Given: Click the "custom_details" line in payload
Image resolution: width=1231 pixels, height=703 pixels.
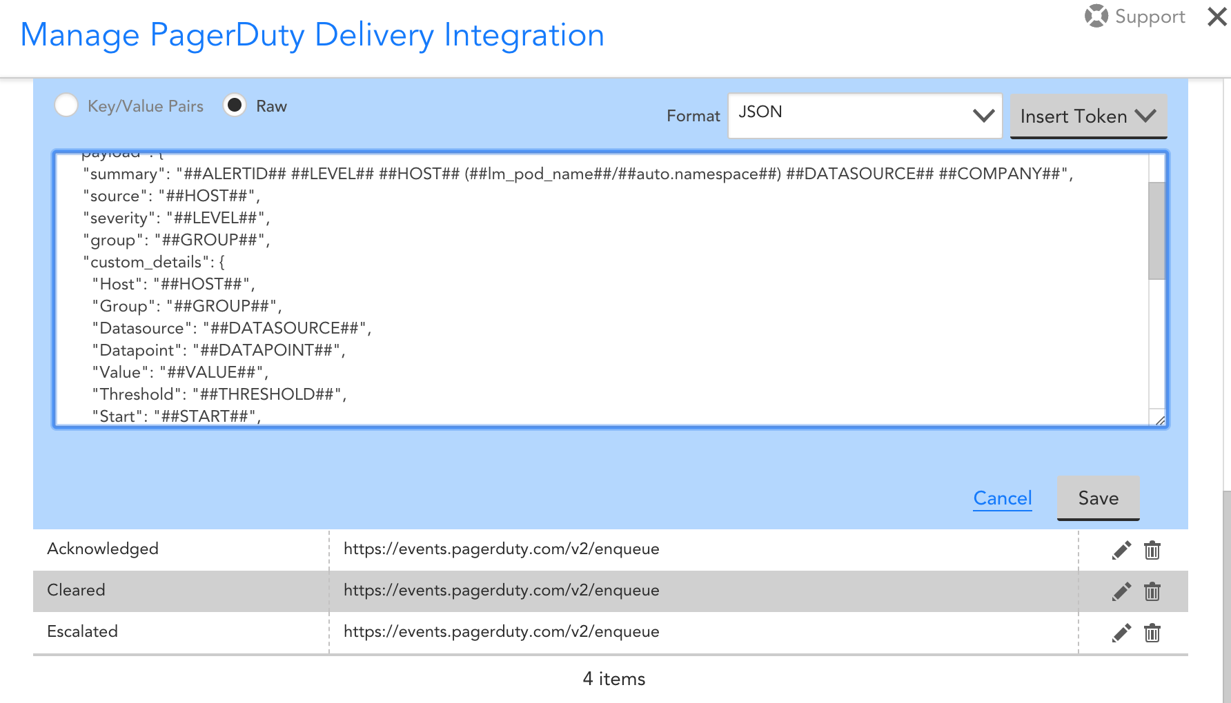Looking at the screenshot, I should pos(154,262).
